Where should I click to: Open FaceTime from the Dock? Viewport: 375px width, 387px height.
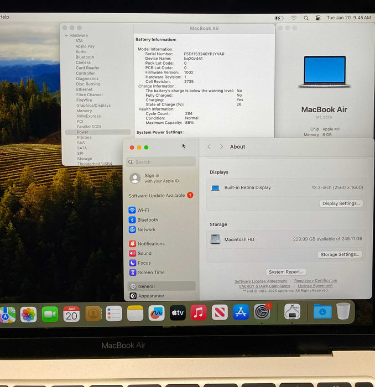[x=50, y=314]
